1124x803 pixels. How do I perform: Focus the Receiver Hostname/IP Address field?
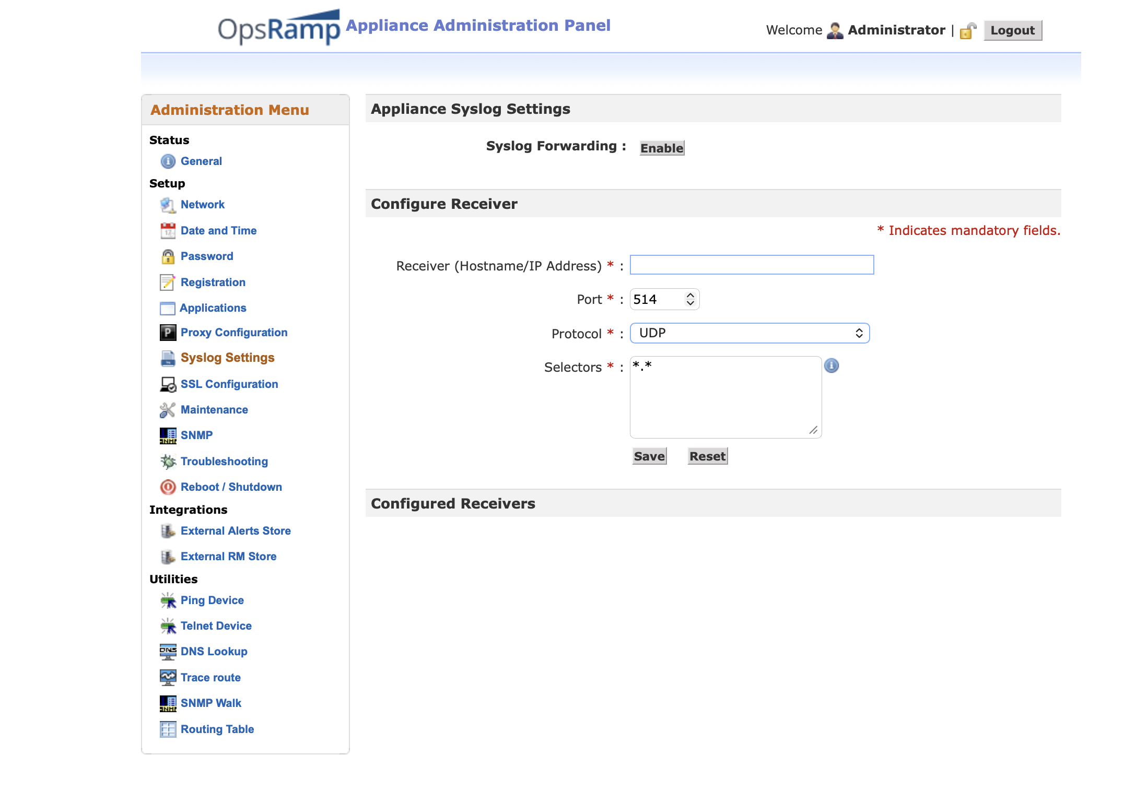752,265
